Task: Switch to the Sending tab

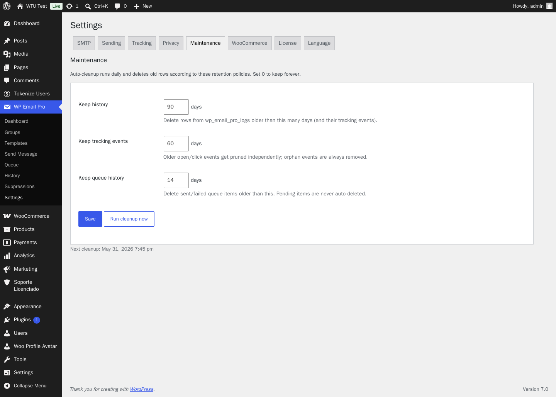Action: click(111, 43)
